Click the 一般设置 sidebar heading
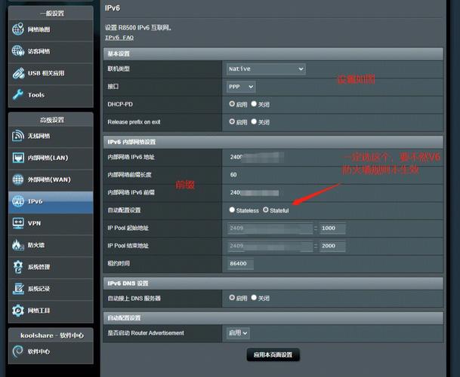The image size is (460, 377). click(51, 13)
